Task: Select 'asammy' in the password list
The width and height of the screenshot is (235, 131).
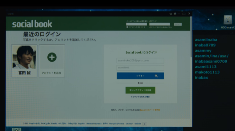Action: pyautogui.click(x=203, y=51)
